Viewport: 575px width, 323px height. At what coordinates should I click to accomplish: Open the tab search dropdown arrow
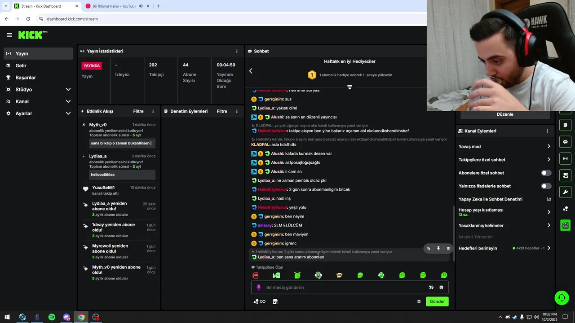tap(6, 6)
